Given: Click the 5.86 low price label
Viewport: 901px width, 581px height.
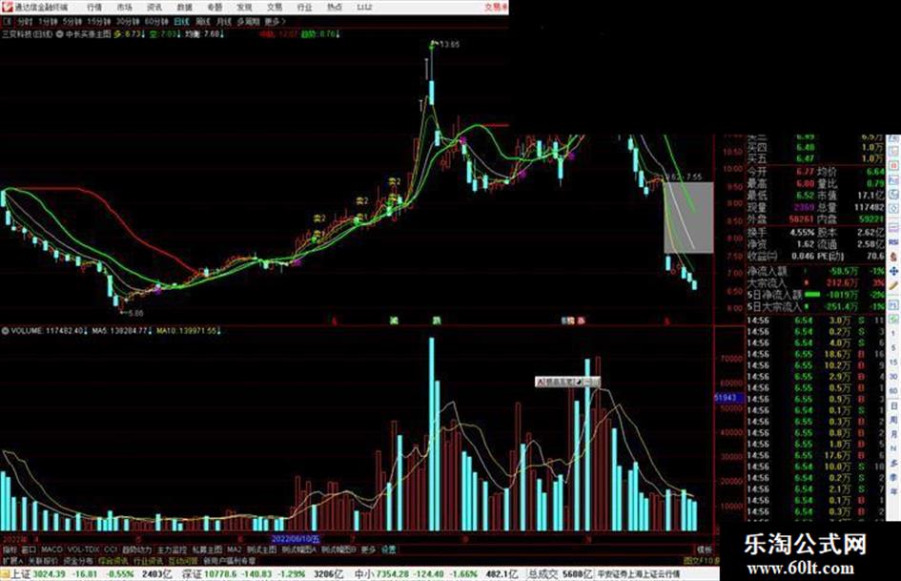Looking at the screenshot, I should pos(135,314).
